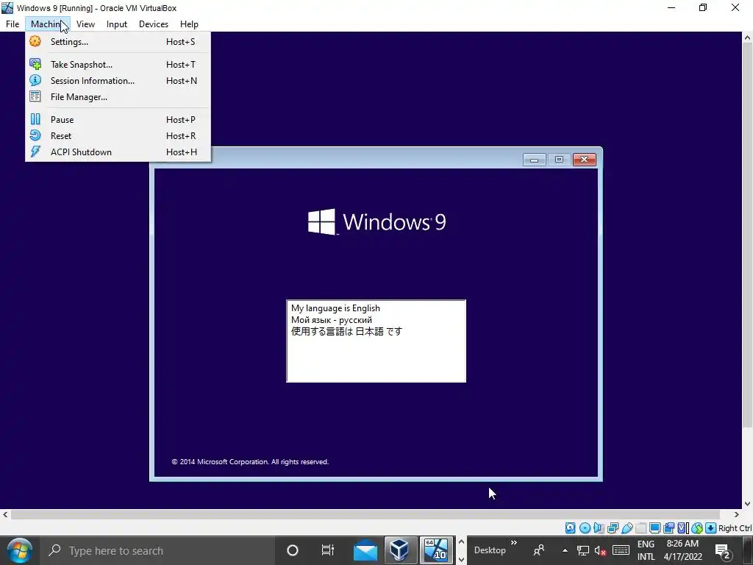Open Task View on the taskbar
Viewport: 753px width, 565px height.
click(x=327, y=550)
